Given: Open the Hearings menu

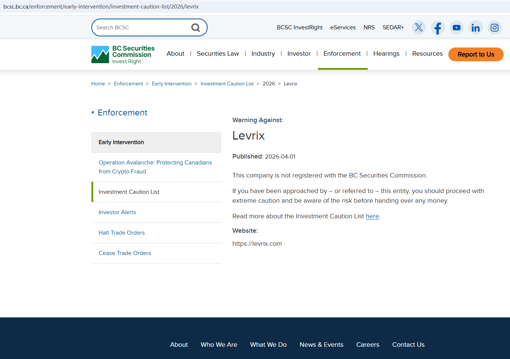Looking at the screenshot, I should [x=386, y=53].
